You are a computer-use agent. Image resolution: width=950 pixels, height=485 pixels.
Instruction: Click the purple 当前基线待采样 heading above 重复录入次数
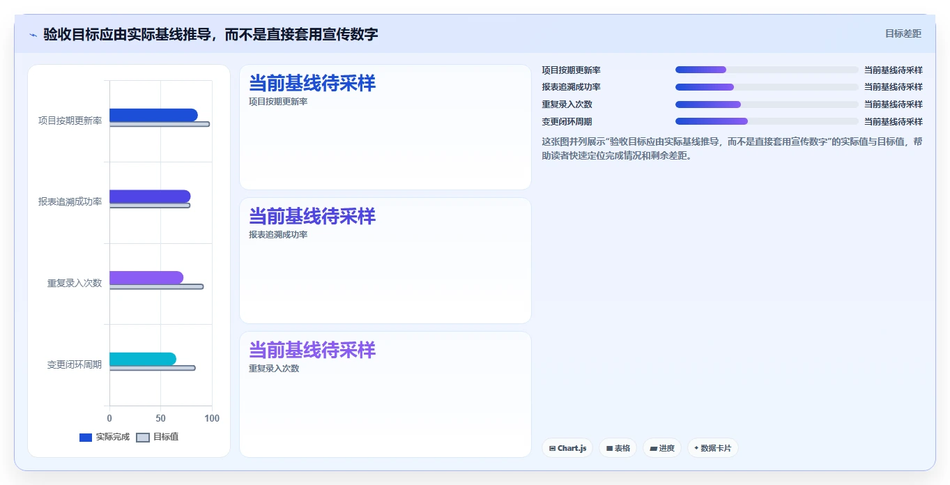pos(312,351)
